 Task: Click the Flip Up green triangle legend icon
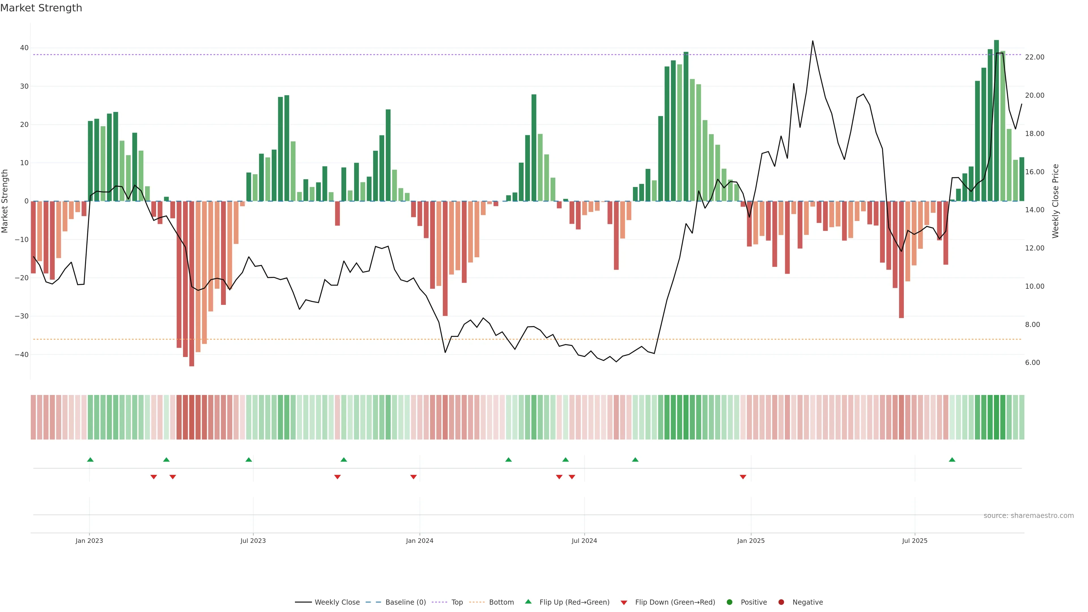tap(528, 602)
